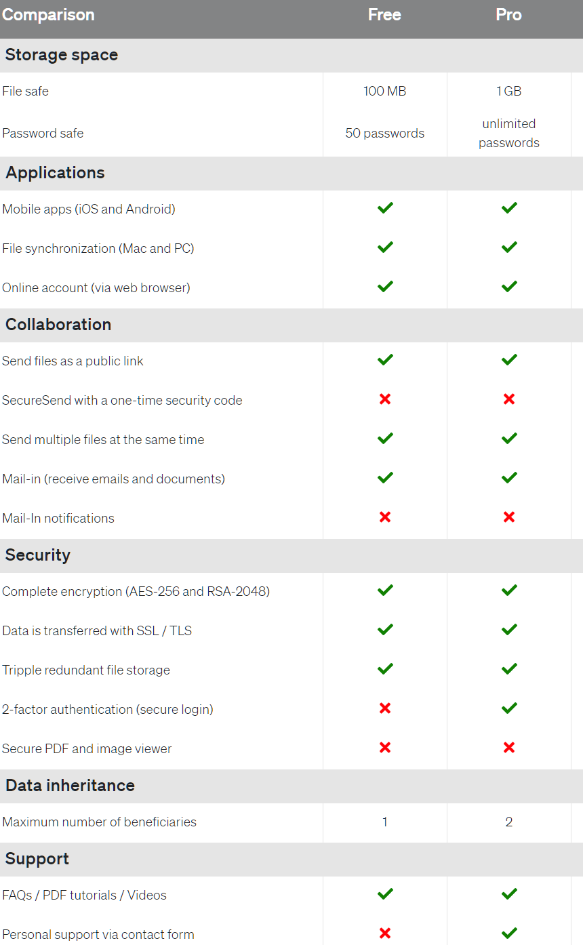Click the Data inheritance section heading
Image resolution: width=583 pixels, height=945 pixels.
(x=70, y=786)
